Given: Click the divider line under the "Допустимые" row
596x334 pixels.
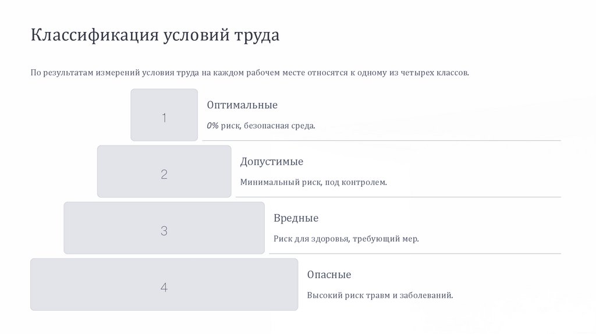Looking at the screenshot, I should click(398, 197).
